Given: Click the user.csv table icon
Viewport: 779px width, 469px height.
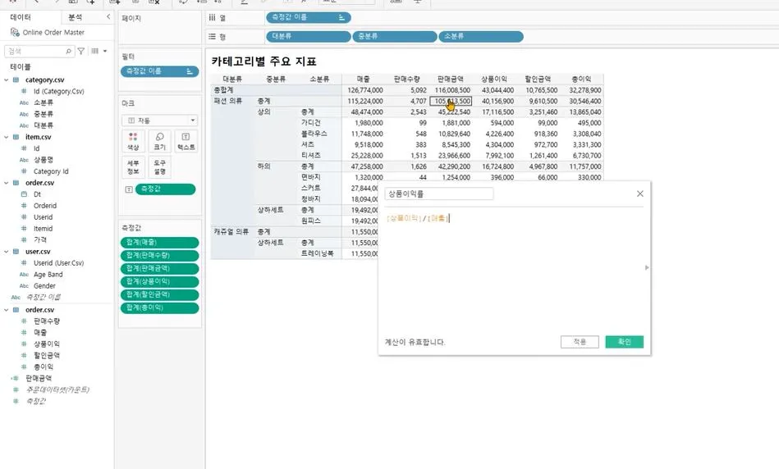Looking at the screenshot, I should 16,252.
